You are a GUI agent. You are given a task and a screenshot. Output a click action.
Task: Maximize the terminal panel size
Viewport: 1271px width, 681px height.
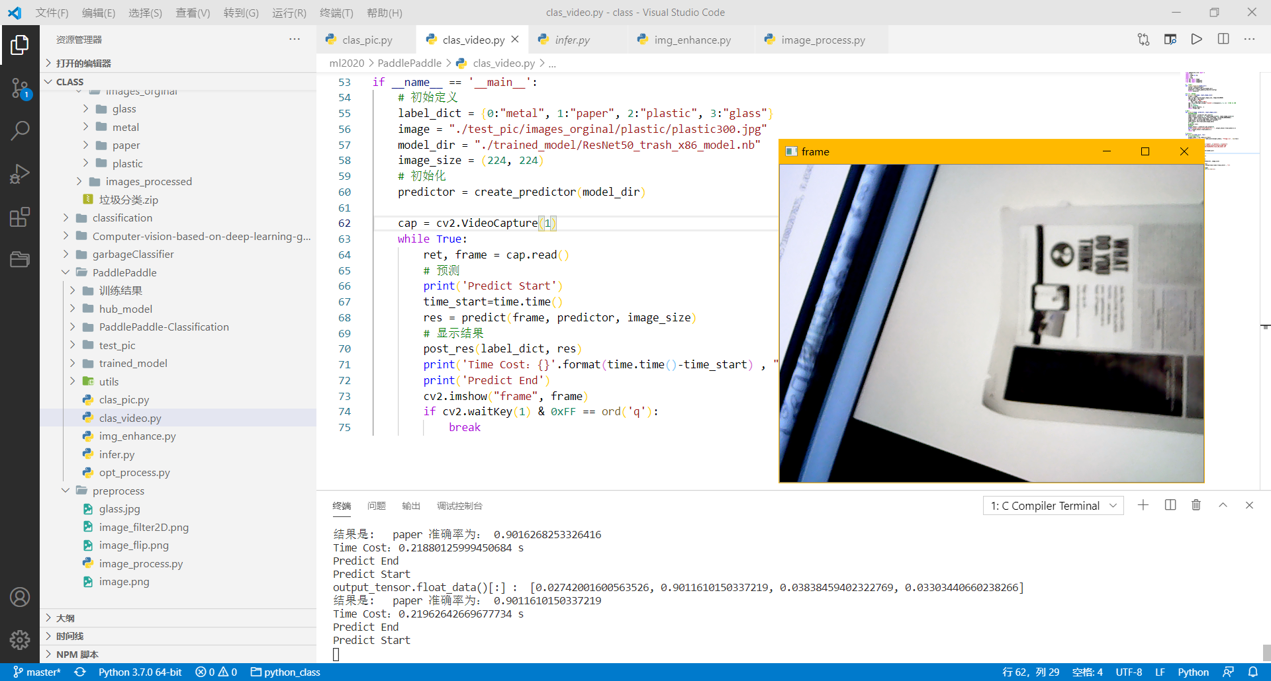pyautogui.click(x=1223, y=505)
